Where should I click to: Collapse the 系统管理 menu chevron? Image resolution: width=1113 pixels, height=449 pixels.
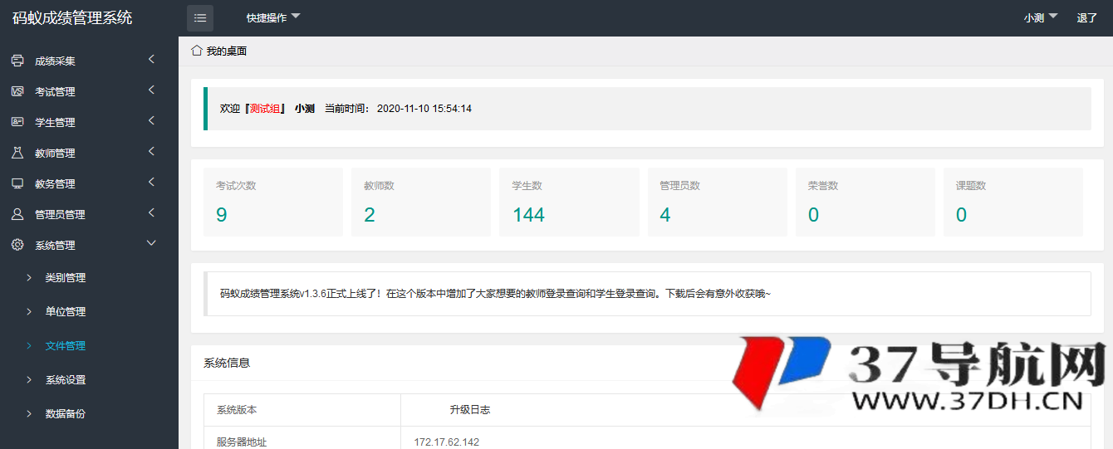[151, 243]
